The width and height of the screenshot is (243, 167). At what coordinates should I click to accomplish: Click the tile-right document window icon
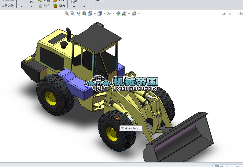click(230, 14)
